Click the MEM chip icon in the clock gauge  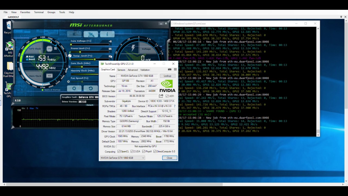[x=49, y=76]
